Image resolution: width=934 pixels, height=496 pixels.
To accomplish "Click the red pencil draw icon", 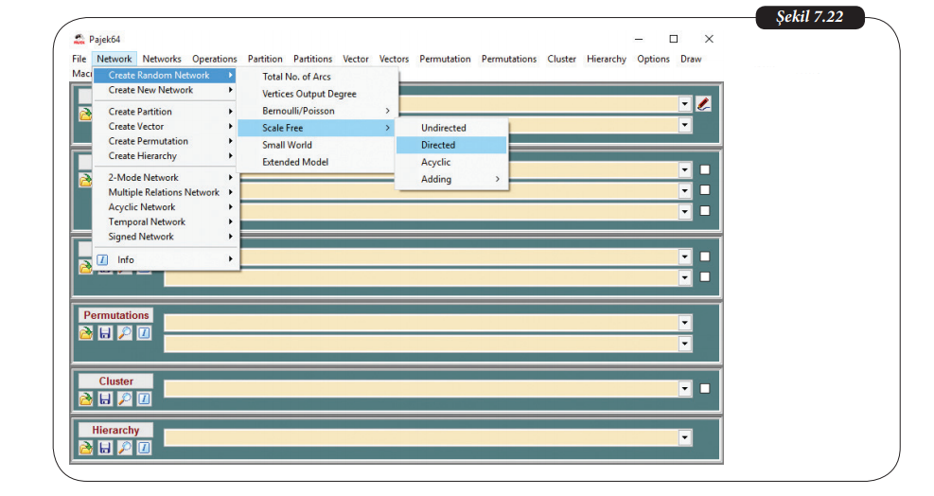I will pos(703,104).
